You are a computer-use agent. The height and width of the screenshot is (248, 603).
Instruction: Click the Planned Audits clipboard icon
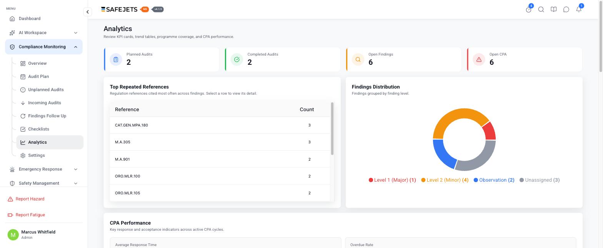tap(116, 59)
